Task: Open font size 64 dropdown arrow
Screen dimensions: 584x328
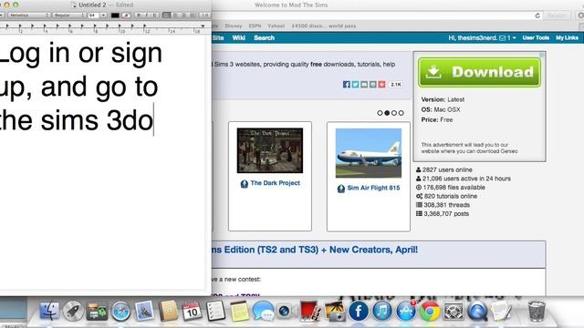Action: 103,15
